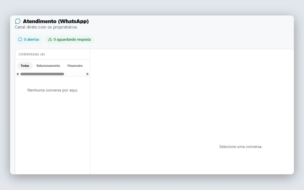The width and height of the screenshot is (304, 190).
Task: Switch to the Relacionamento tab
Action: tap(48, 66)
